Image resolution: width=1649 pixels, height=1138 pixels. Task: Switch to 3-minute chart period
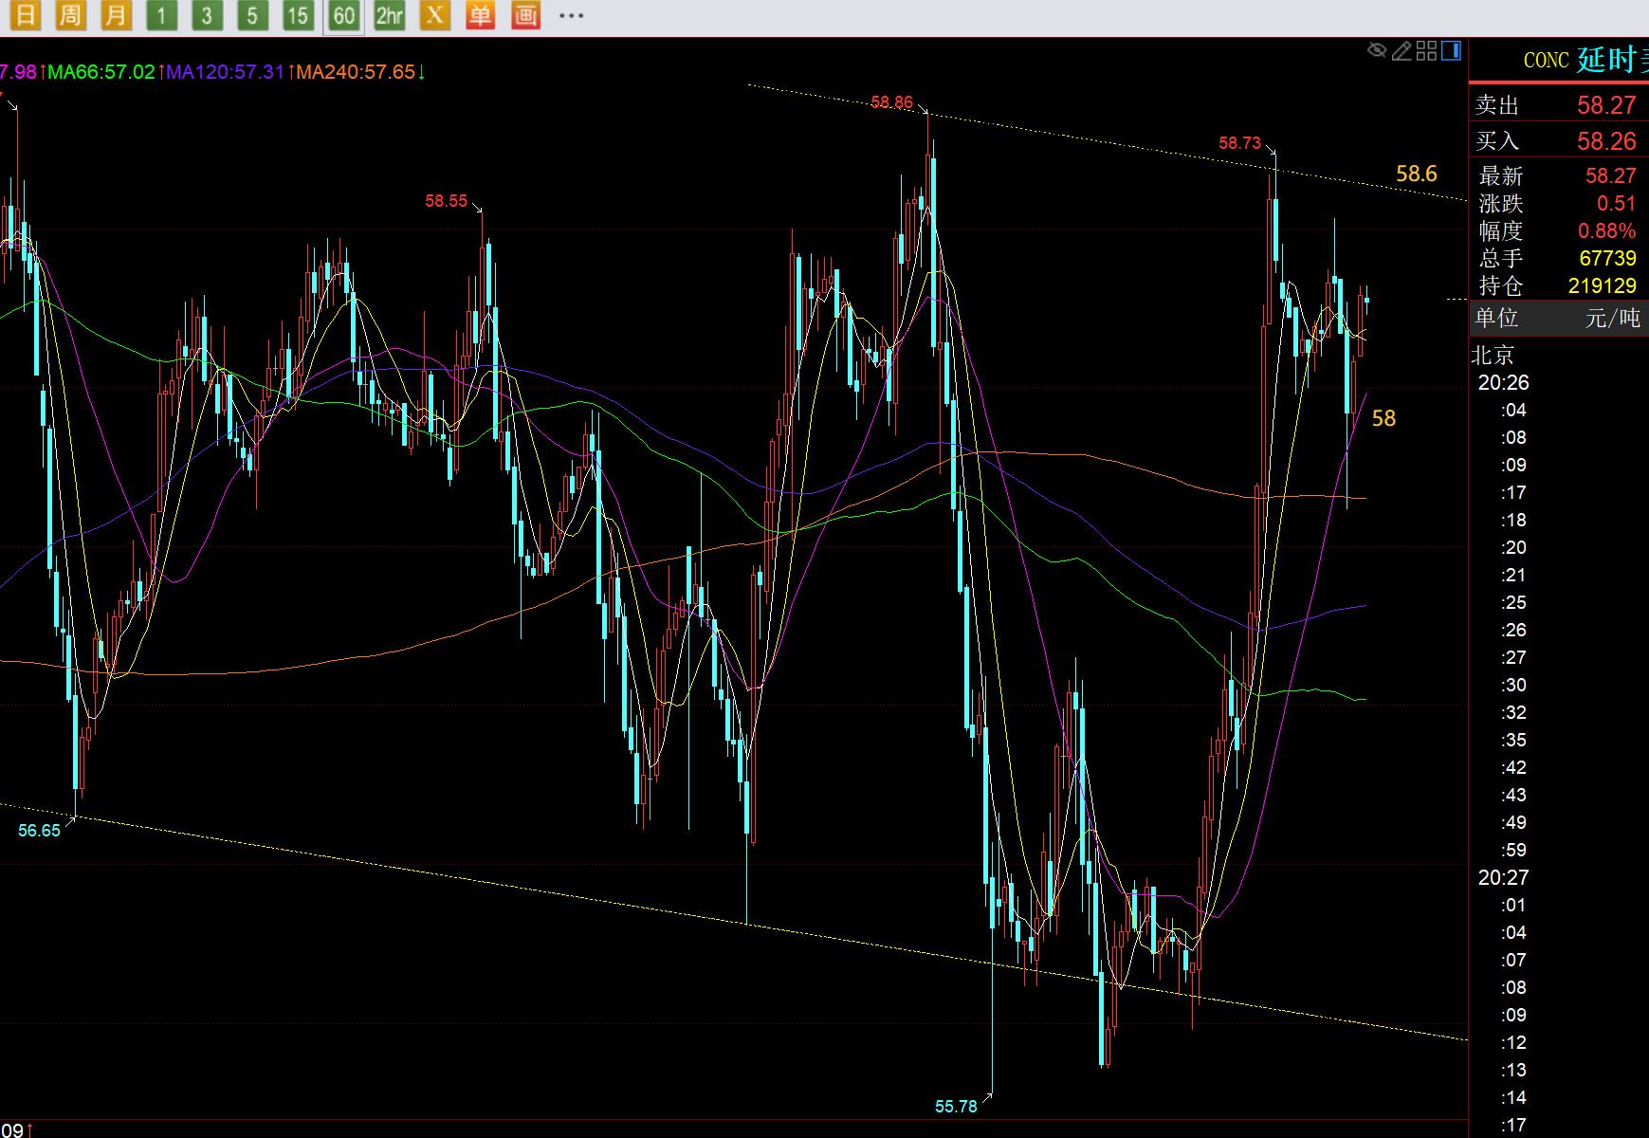[207, 15]
